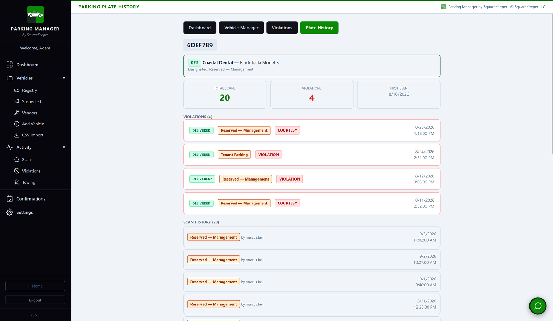This screenshot has height=321, width=553.
Task: Click the Logout button
Action: coord(35,300)
